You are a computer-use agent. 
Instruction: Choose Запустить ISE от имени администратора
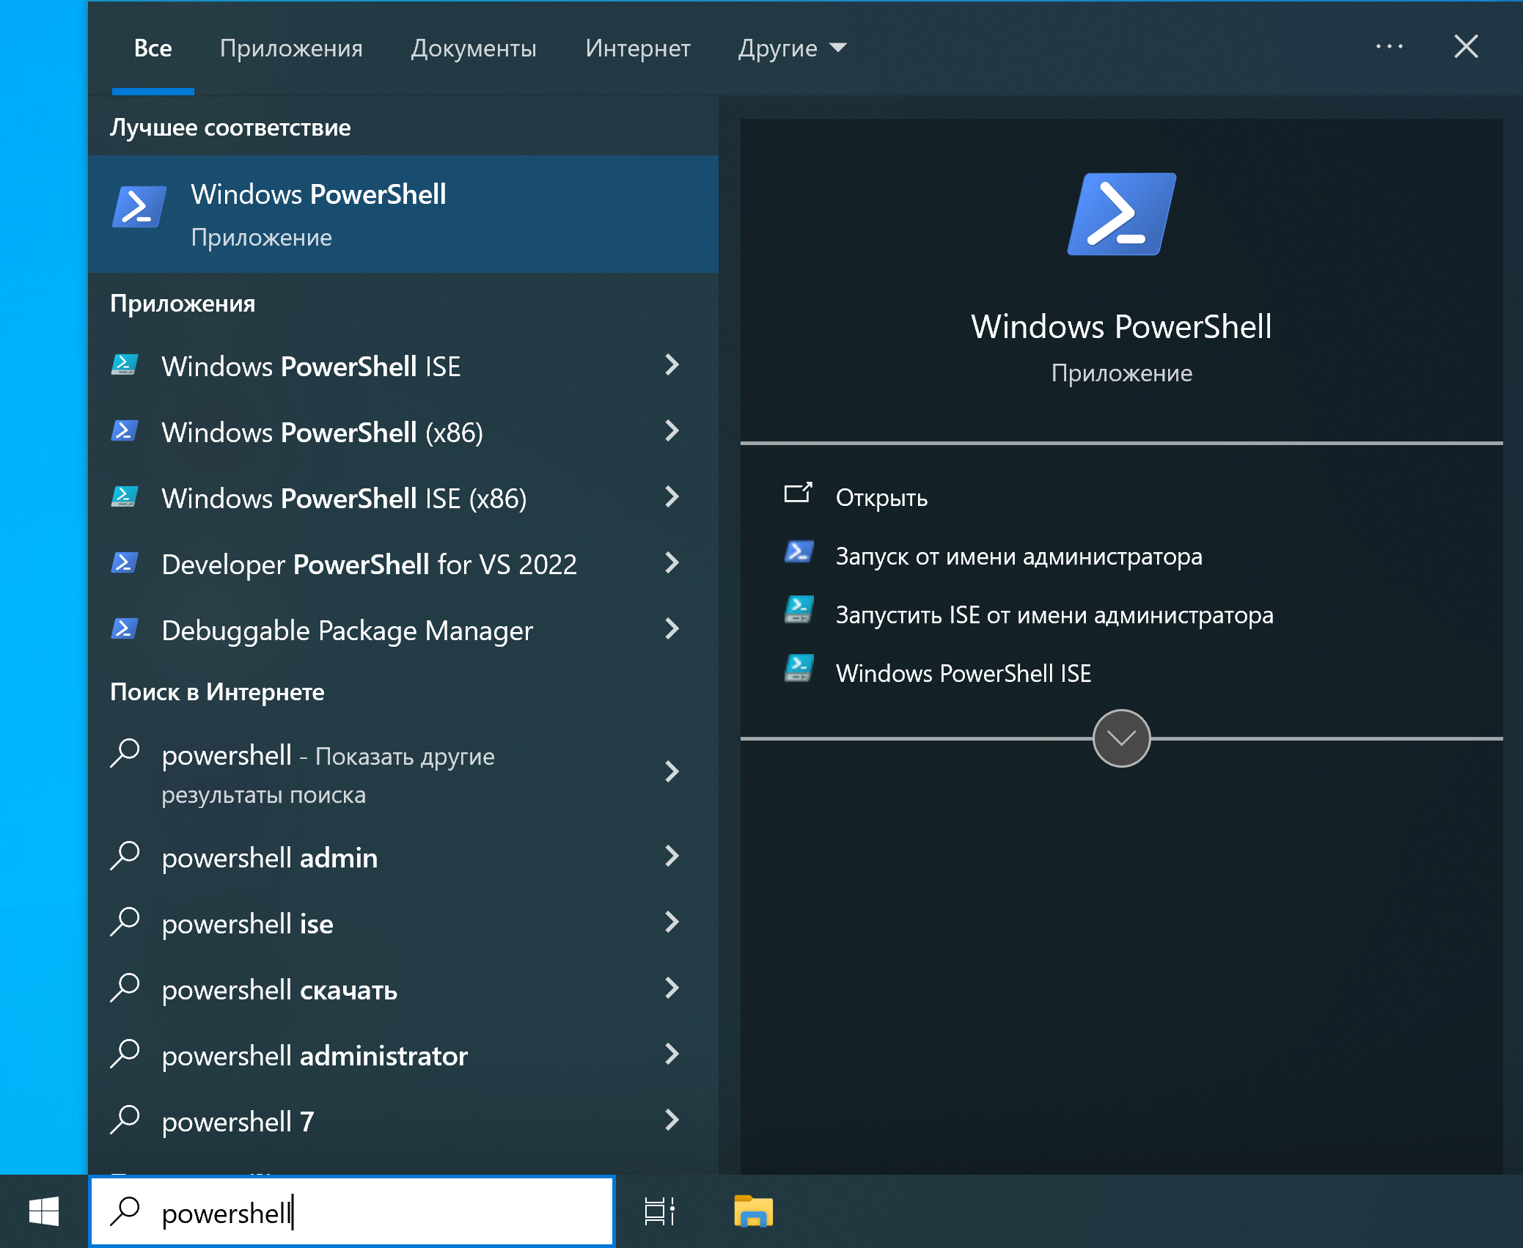(1054, 614)
